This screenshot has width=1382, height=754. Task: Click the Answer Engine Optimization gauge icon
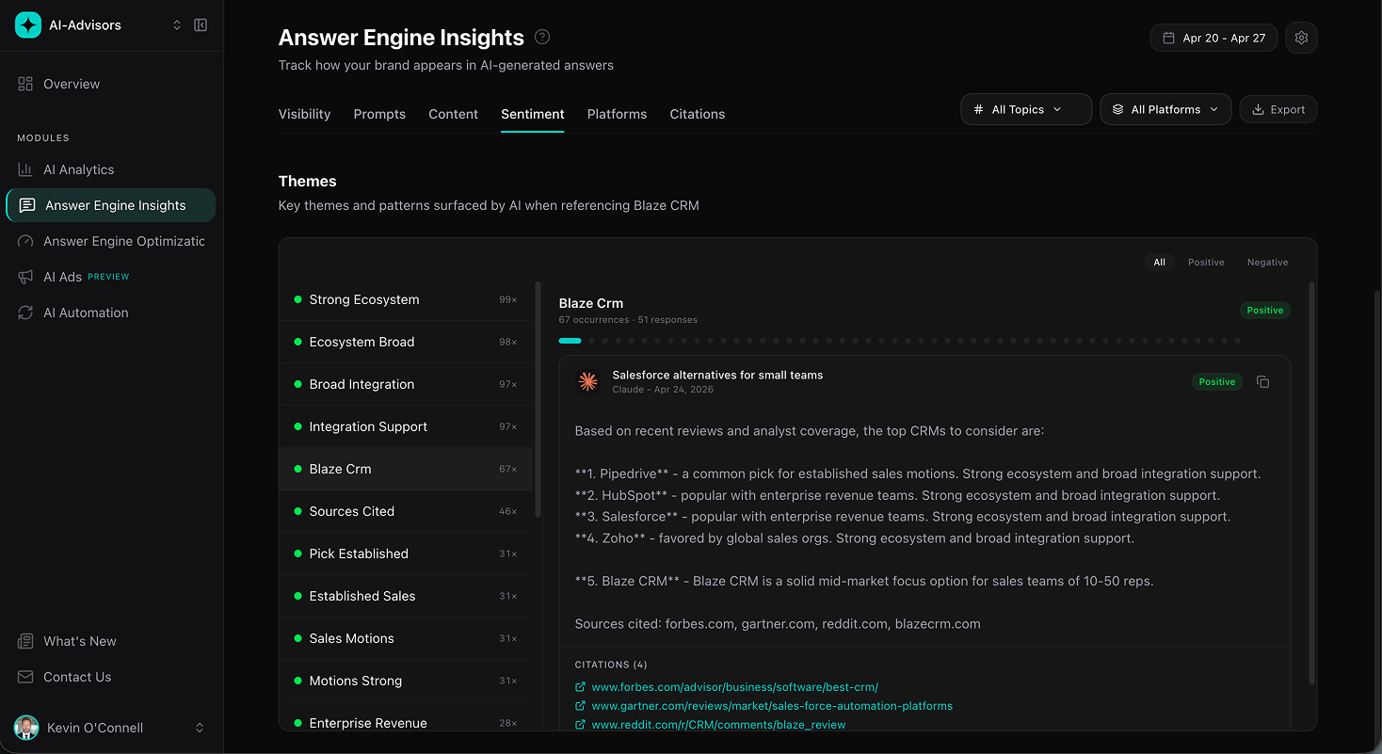(x=25, y=241)
